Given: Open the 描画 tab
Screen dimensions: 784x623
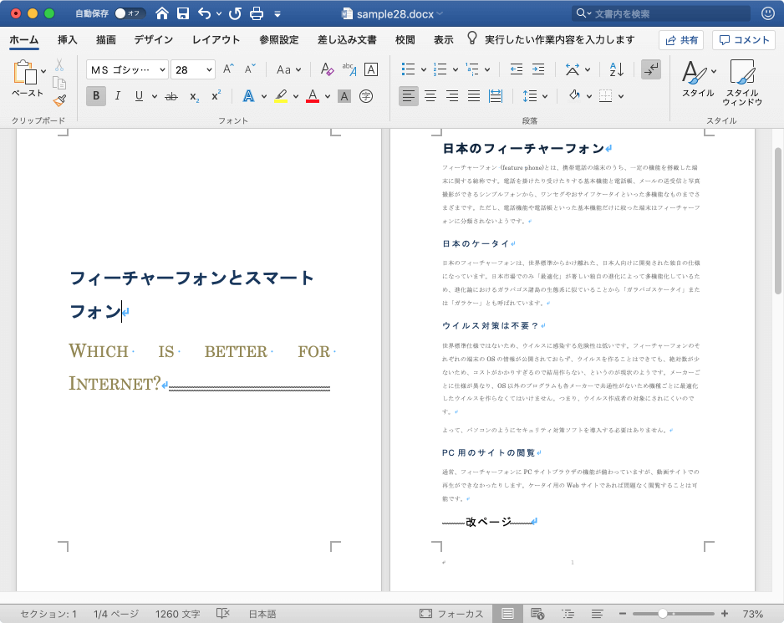Looking at the screenshot, I should click(106, 39).
